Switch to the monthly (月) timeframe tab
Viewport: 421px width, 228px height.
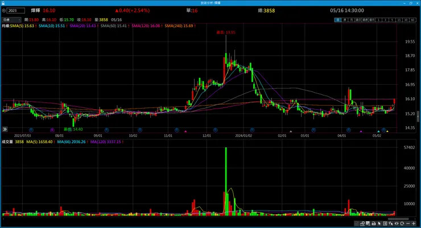[352, 20]
